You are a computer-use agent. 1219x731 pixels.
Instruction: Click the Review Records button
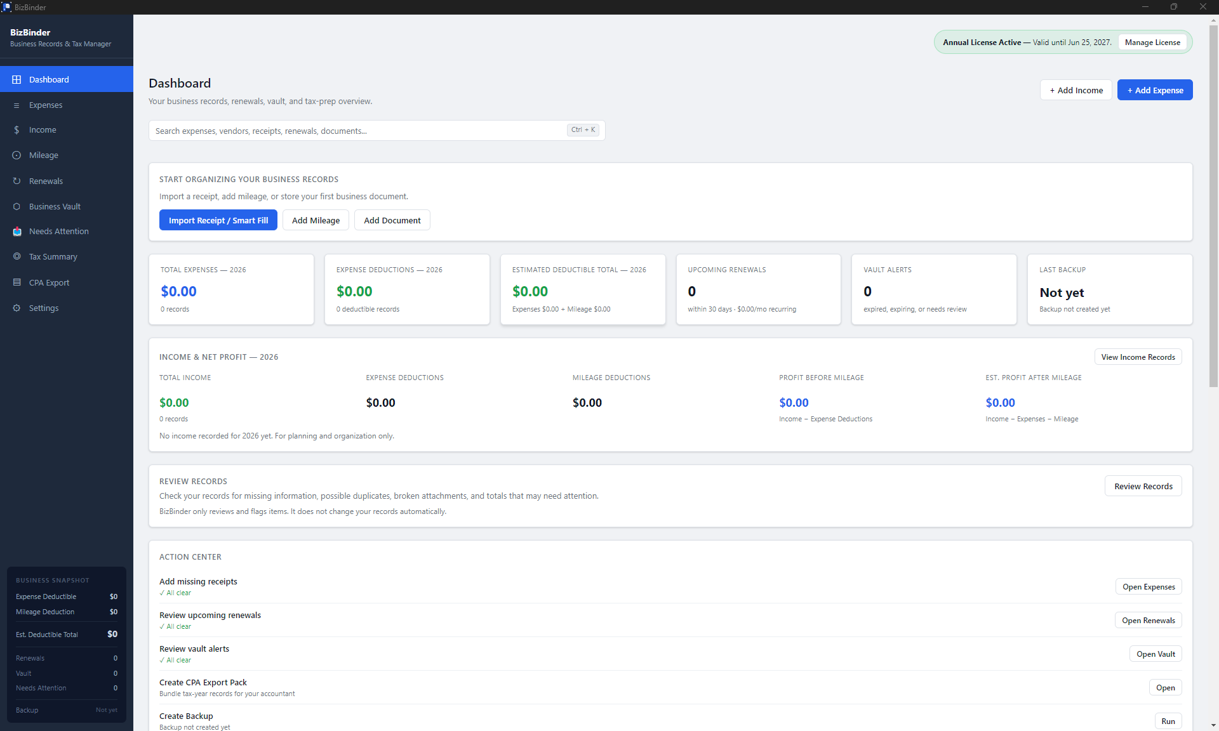(1143, 486)
